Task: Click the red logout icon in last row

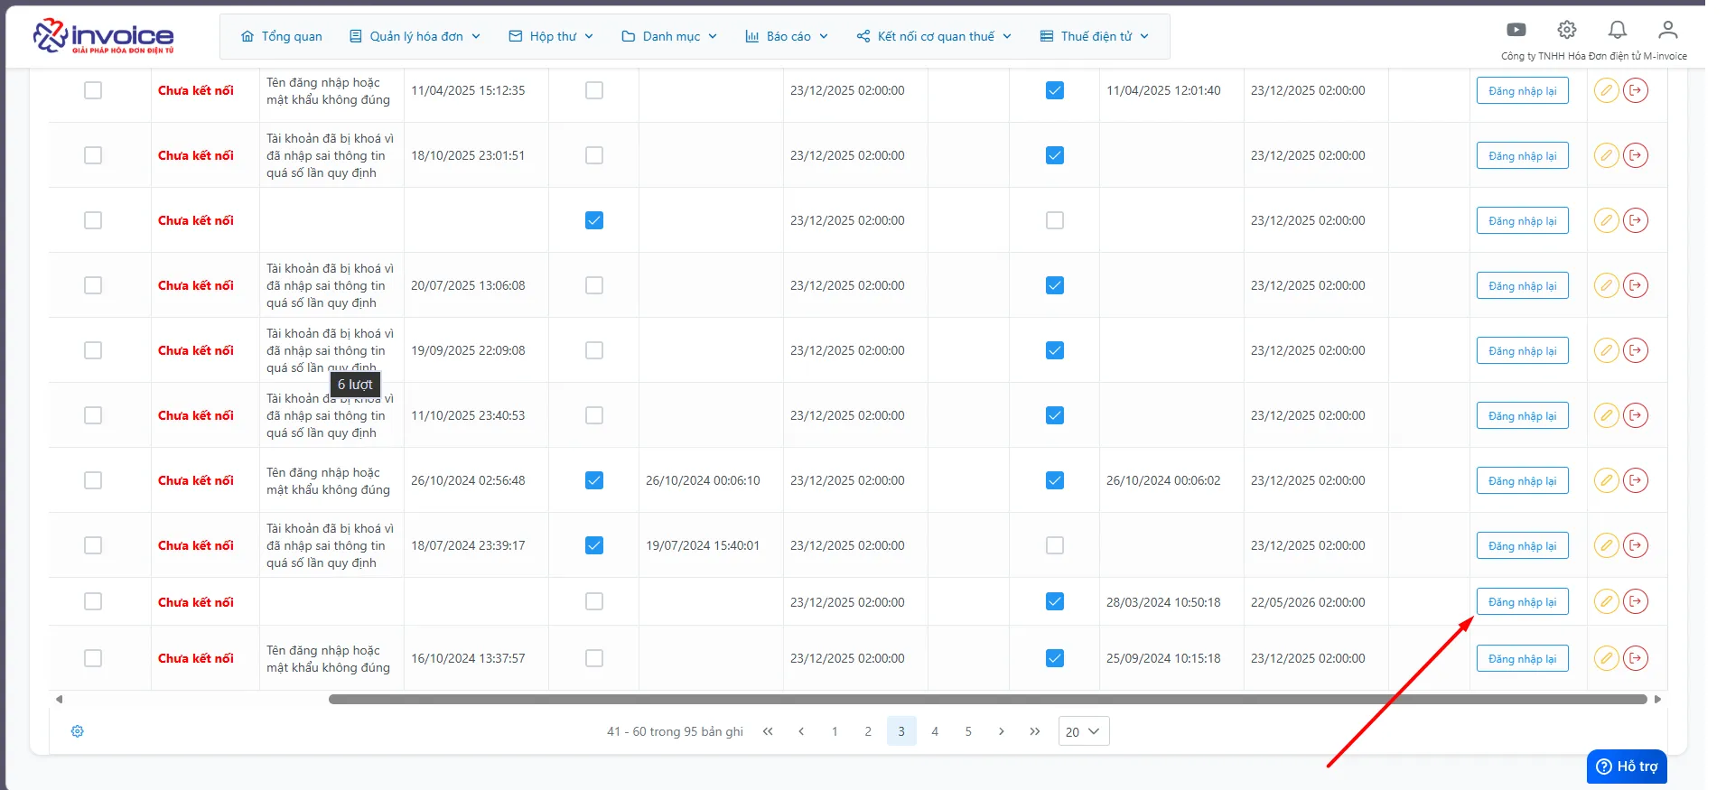Action: [1636, 658]
